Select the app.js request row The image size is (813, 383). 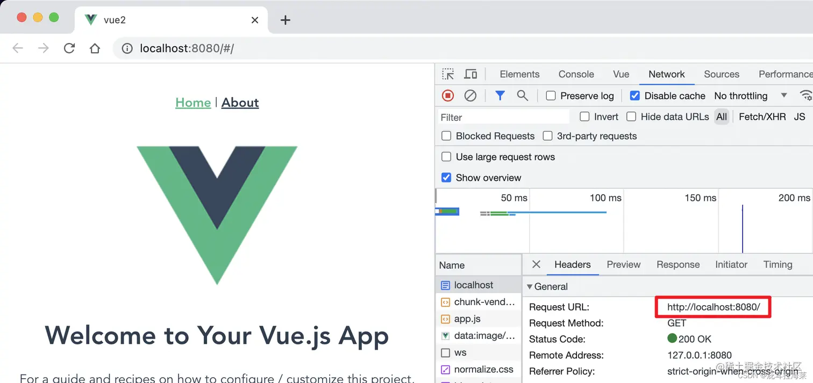(x=479, y=319)
